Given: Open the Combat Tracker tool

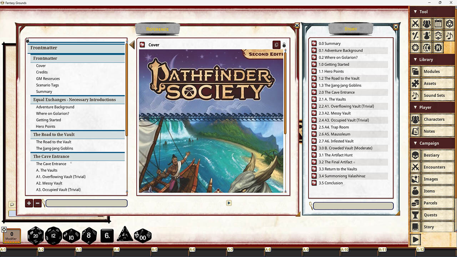Looking at the screenshot, I should click(415, 24).
